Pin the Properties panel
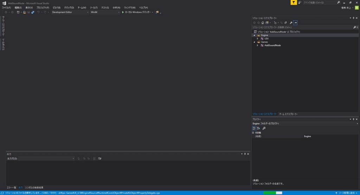Image resolution: width=360 pixels, height=195 pixels. click(354, 119)
